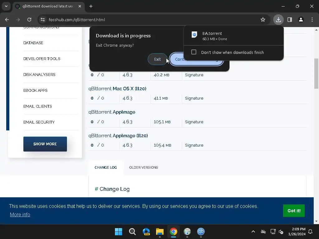Click the BA.torrent file name
This screenshot has height=239, width=319.
[x=212, y=33]
